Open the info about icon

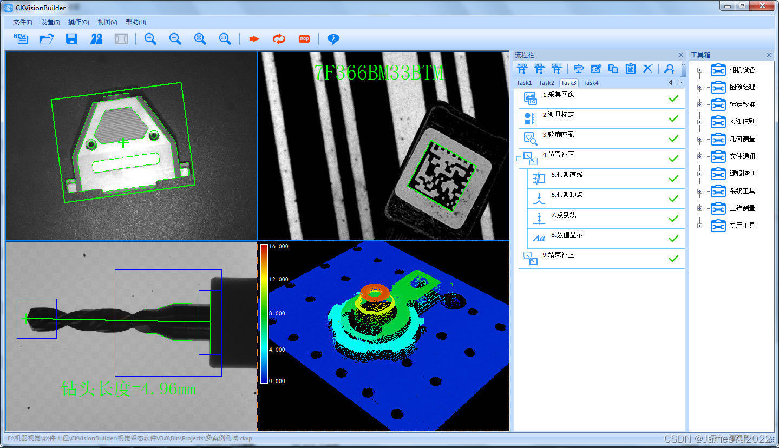click(x=333, y=39)
